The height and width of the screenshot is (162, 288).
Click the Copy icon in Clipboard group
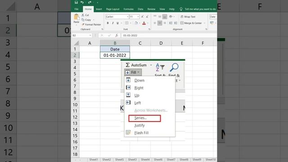coord(83,20)
